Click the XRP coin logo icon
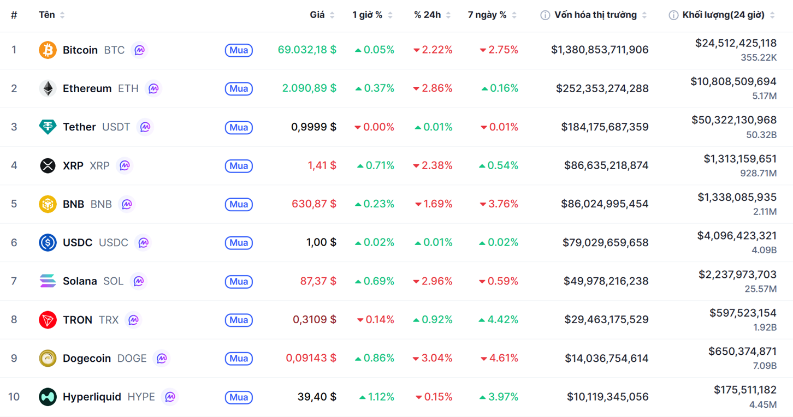Screen dimensions: 793x417 [48, 165]
